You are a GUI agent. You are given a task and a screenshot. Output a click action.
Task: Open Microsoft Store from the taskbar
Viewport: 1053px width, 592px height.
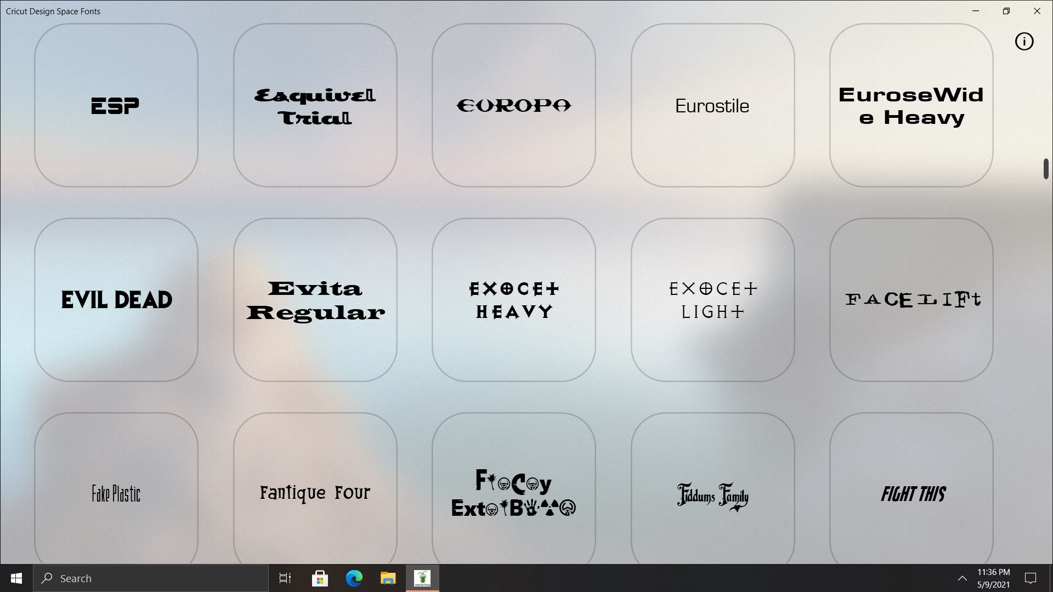[320, 578]
